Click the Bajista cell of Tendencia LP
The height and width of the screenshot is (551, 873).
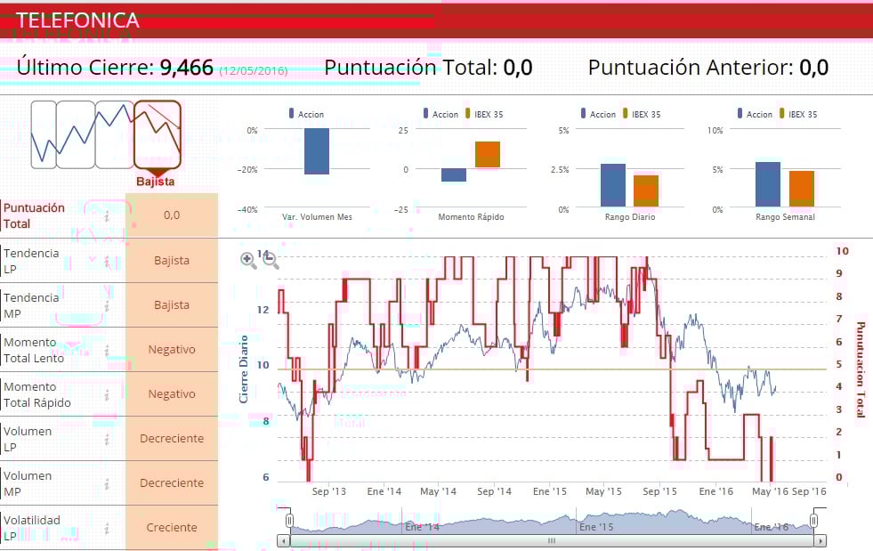pos(172,260)
